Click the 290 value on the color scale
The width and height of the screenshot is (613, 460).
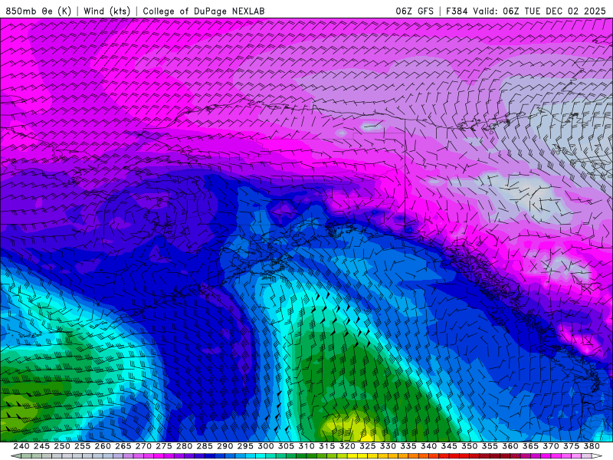click(x=225, y=446)
